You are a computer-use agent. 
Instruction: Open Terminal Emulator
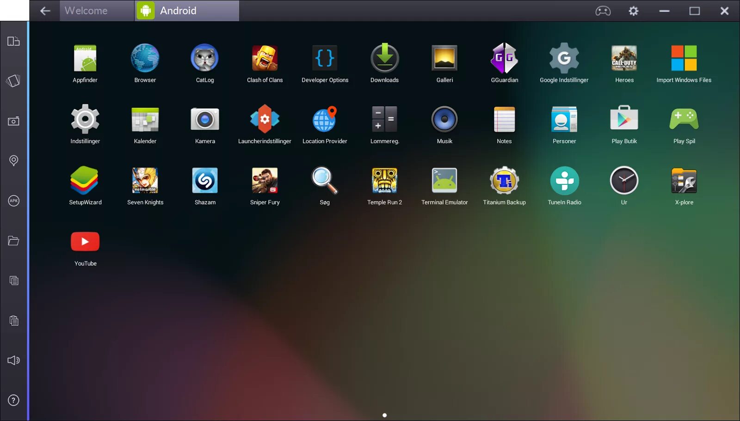(x=444, y=180)
